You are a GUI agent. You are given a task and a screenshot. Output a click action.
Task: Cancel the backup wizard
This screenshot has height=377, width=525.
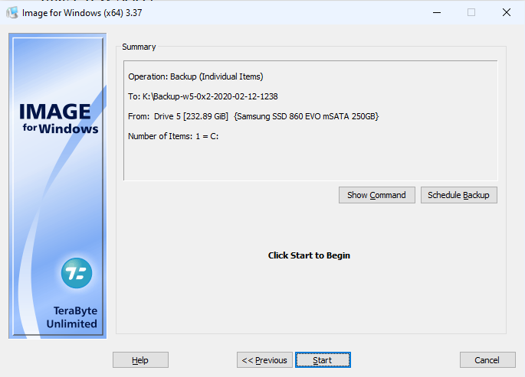tap(487, 360)
